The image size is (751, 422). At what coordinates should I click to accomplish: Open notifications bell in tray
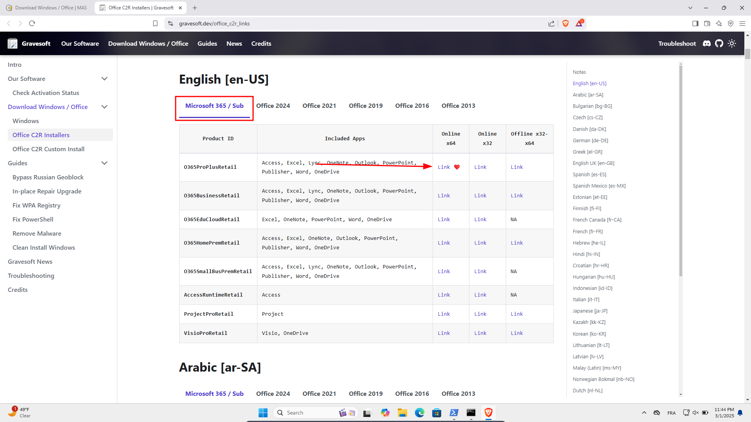740,413
